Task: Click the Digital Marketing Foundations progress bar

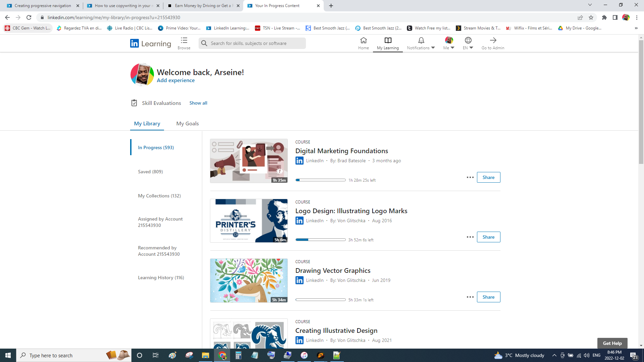Action: (320, 180)
